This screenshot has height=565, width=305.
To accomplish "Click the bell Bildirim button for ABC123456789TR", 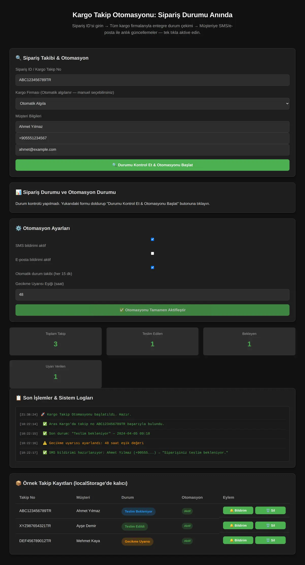I will tap(238, 510).
